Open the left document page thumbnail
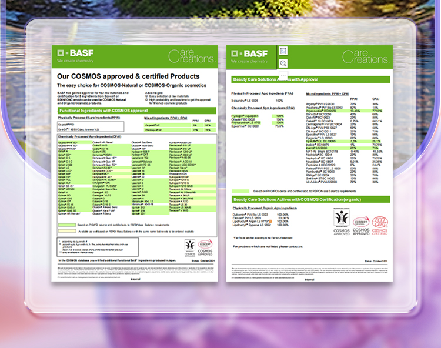This screenshot has width=441, height=348. (x=135, y=163)
